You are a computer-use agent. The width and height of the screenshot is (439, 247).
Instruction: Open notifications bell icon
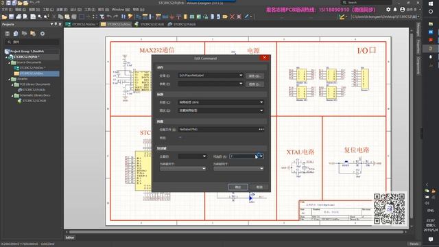395,10
